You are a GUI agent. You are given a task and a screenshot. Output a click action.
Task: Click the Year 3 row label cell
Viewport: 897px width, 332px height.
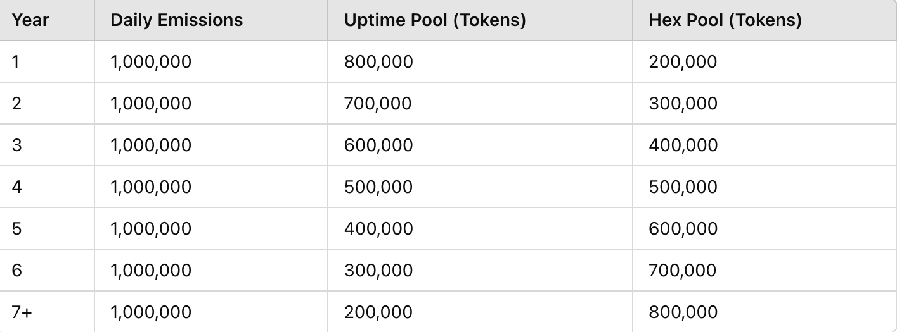click(x=16, y=145)
